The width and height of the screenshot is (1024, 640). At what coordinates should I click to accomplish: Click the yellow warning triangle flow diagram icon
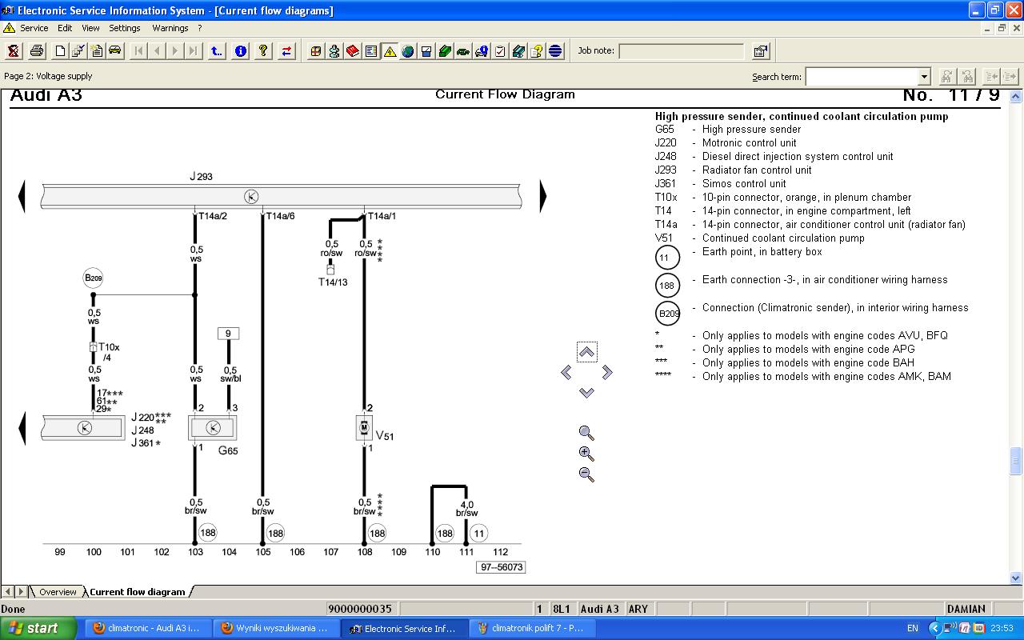[390, 51]
